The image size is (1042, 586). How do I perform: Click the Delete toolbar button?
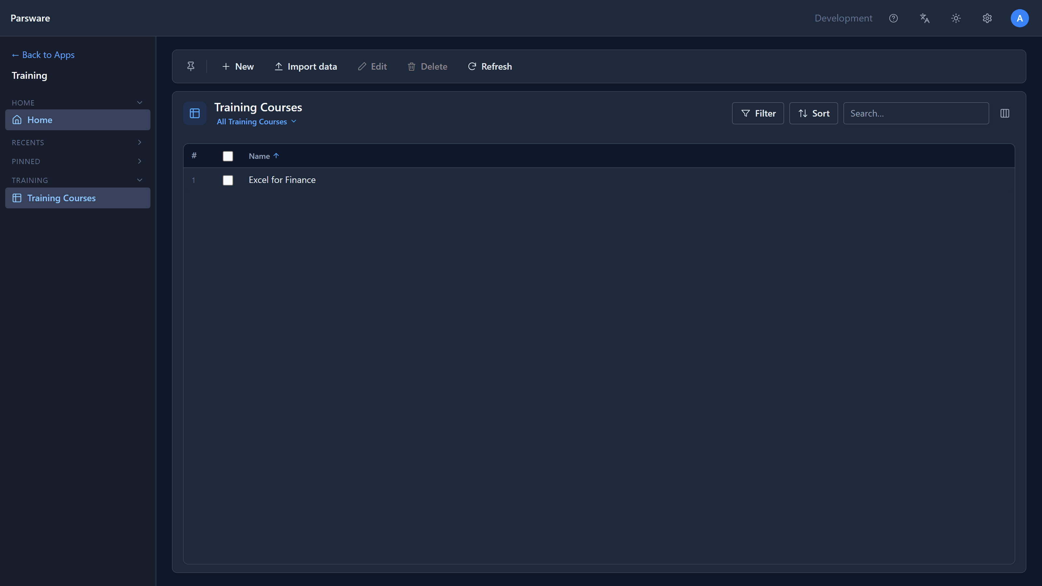coord(427,66)
